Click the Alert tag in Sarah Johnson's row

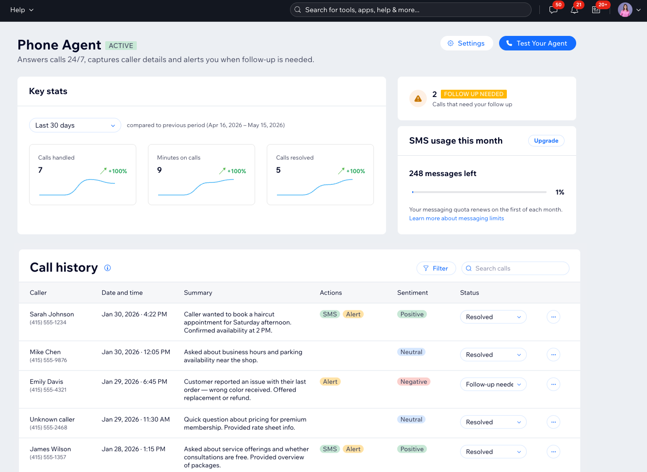[x=353, y=314]
